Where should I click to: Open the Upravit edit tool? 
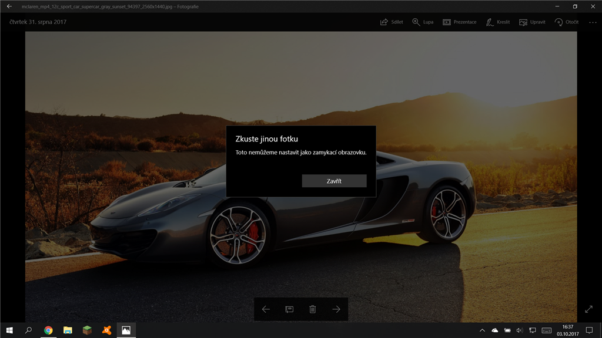531,22
